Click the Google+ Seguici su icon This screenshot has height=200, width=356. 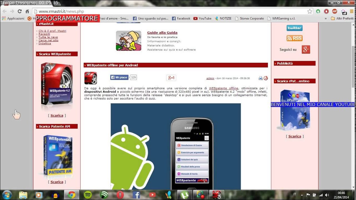click(306, 49)
